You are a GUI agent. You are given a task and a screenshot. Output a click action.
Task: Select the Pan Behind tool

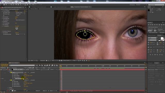tap(13, 5)
